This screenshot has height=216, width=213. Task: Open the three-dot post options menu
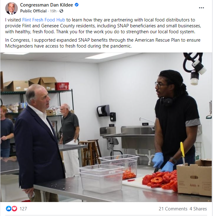[x=201, y=8]
